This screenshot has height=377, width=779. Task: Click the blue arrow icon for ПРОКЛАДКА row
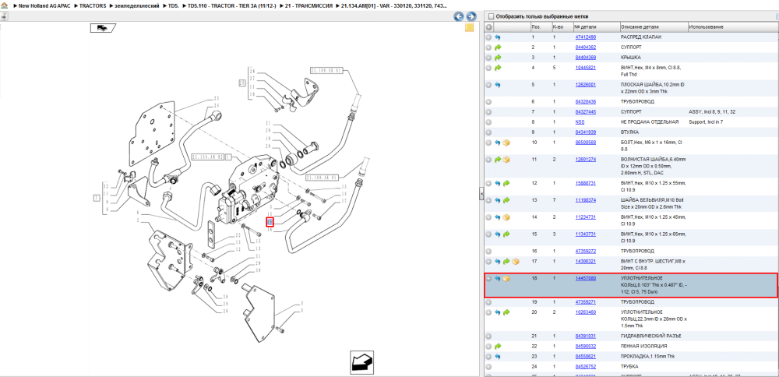498,357
